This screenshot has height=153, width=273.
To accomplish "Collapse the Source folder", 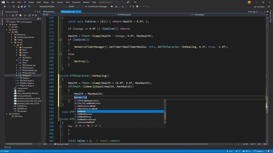I will coord(12,42).
